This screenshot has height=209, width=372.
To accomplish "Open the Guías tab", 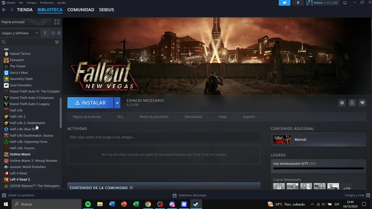I will pos(223,117).
